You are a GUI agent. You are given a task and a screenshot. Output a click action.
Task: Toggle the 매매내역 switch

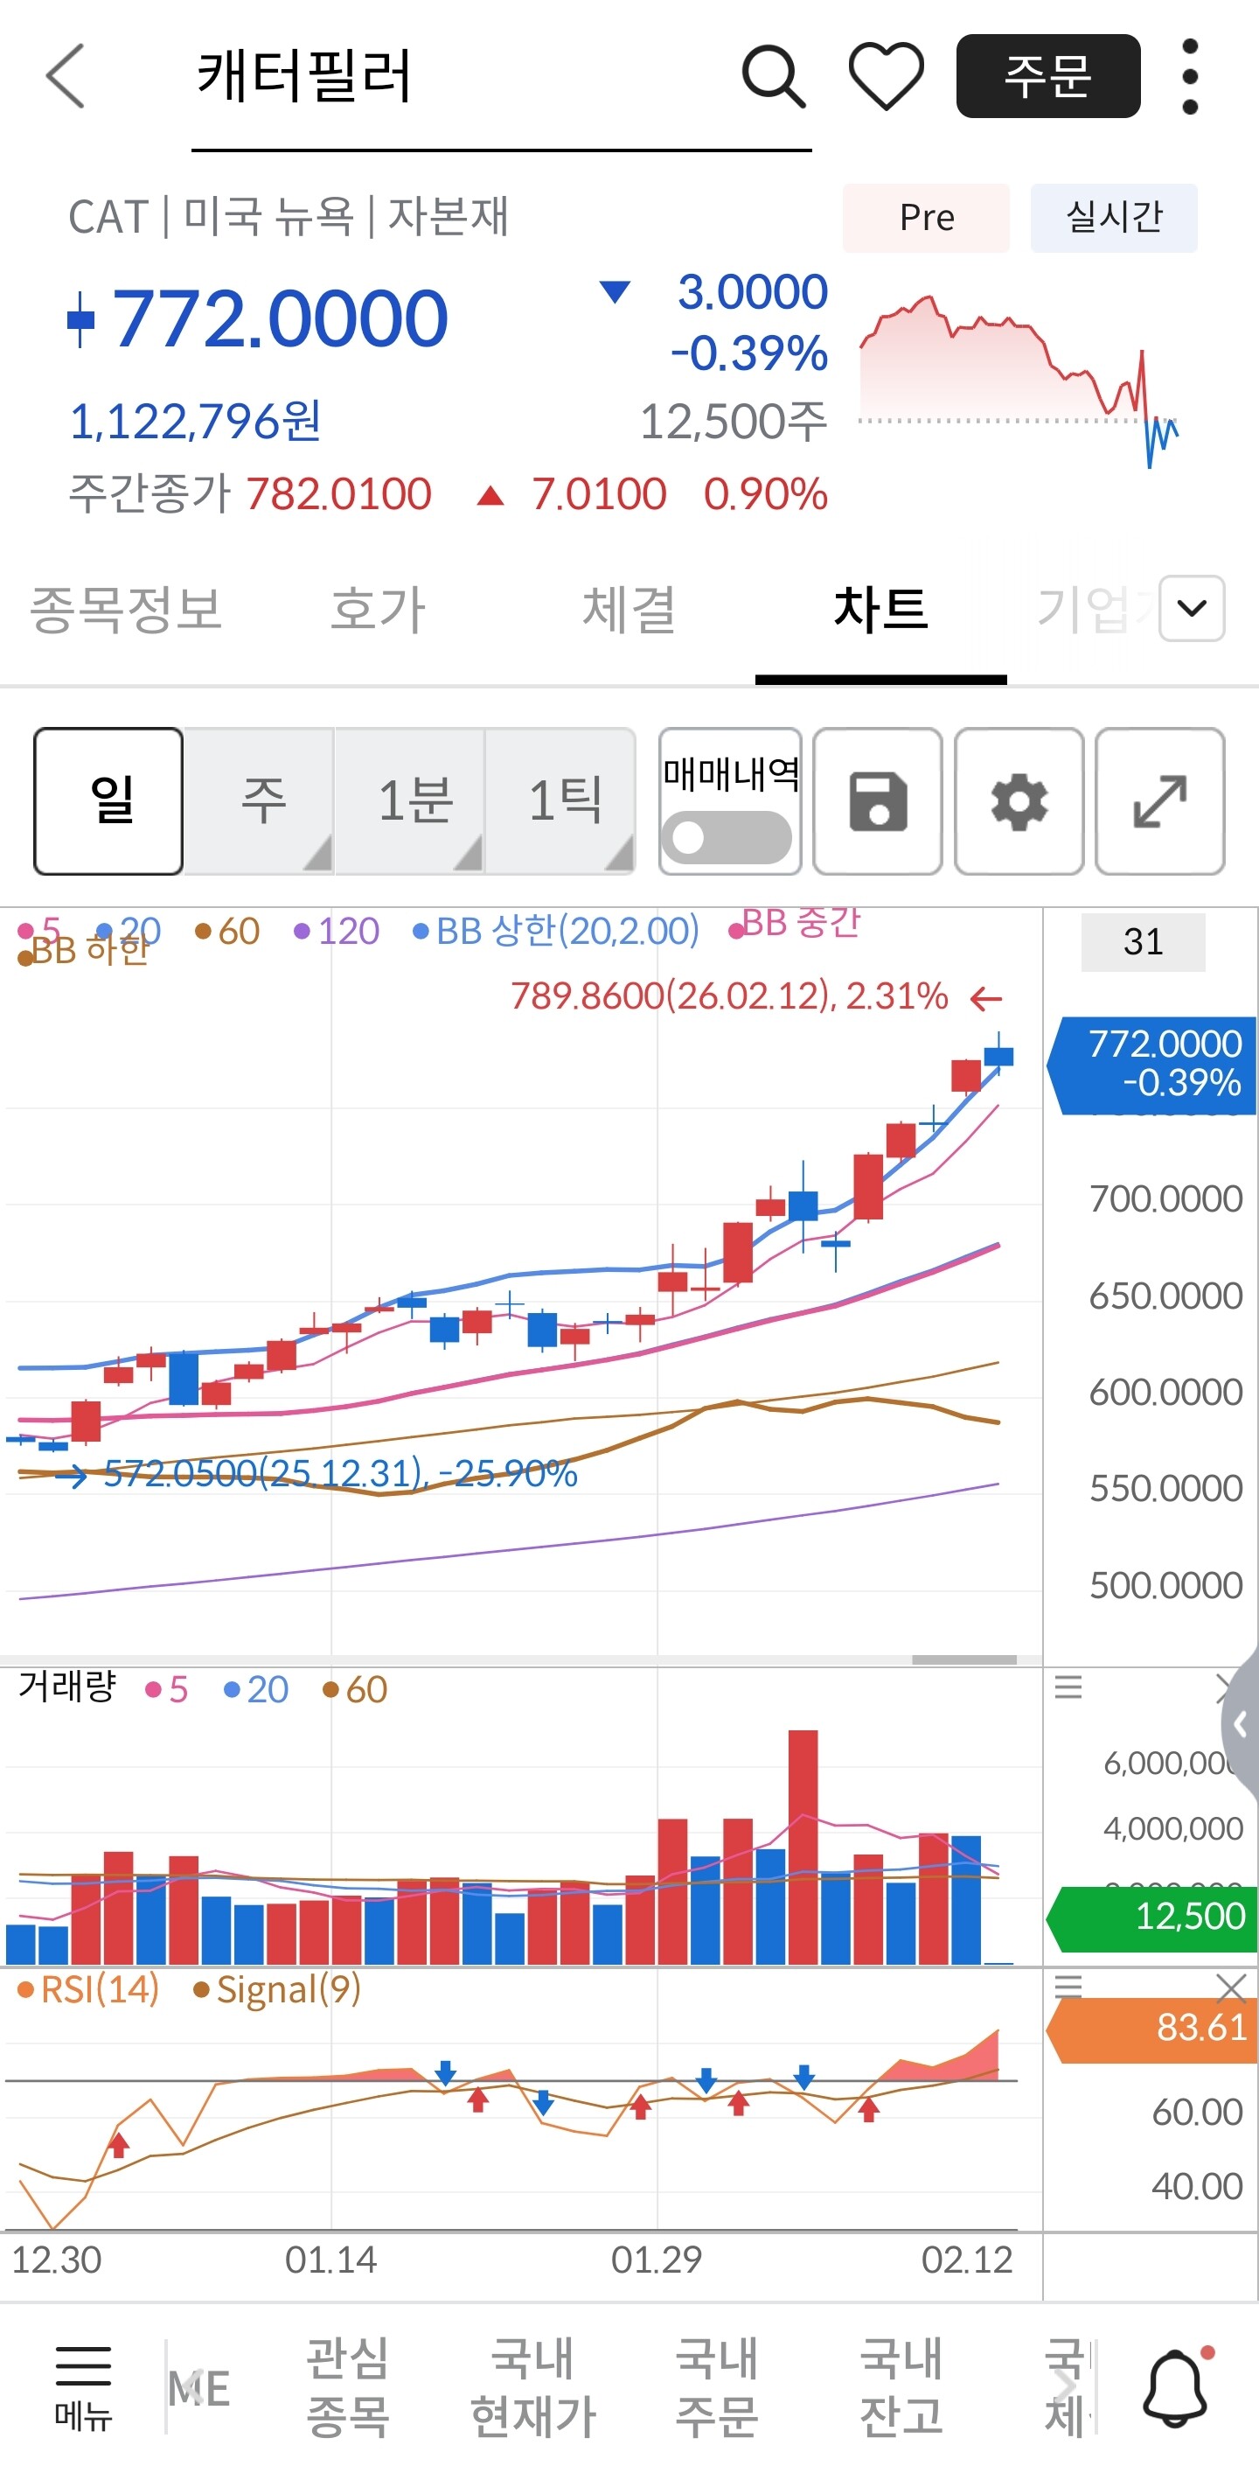click(728, 837)
